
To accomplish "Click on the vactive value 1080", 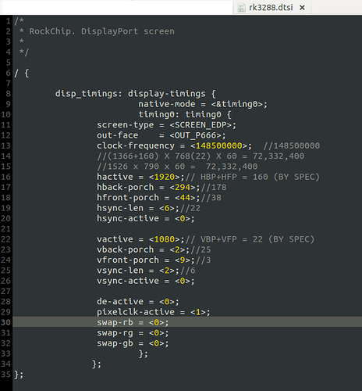I will coord(164,239).
